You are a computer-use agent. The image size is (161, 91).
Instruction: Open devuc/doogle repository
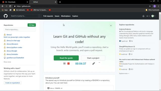click(12, 51)
